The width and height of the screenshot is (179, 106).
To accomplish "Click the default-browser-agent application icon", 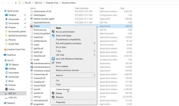I will pos(32,19).
